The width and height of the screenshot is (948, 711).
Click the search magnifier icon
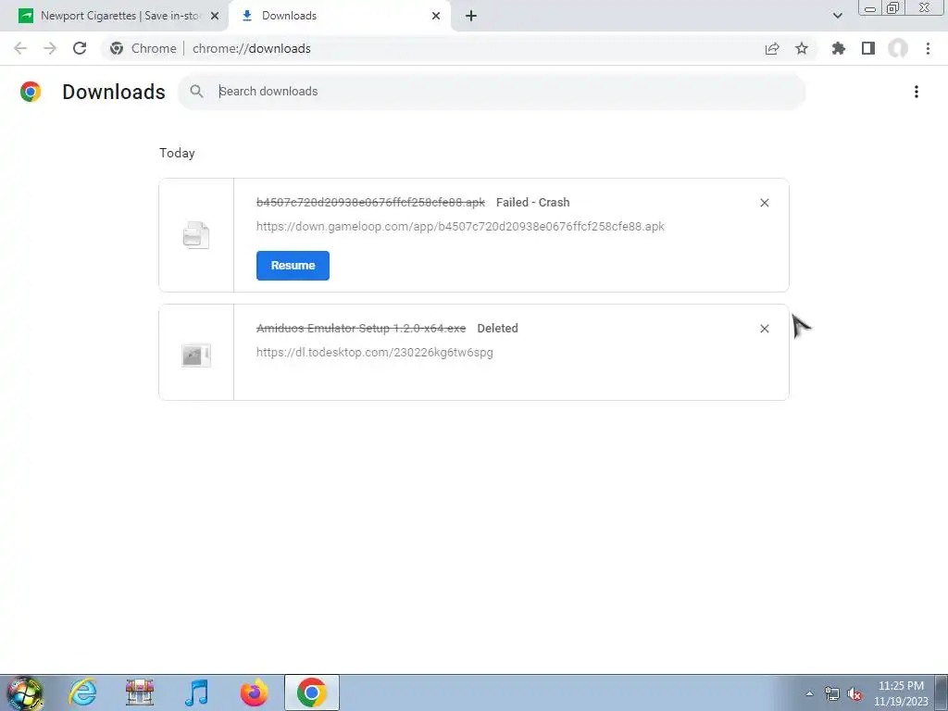click(196, 92)
